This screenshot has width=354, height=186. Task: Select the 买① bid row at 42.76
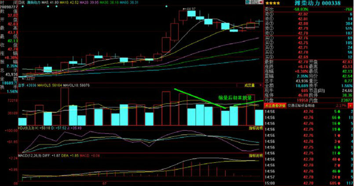pos(309,38)
